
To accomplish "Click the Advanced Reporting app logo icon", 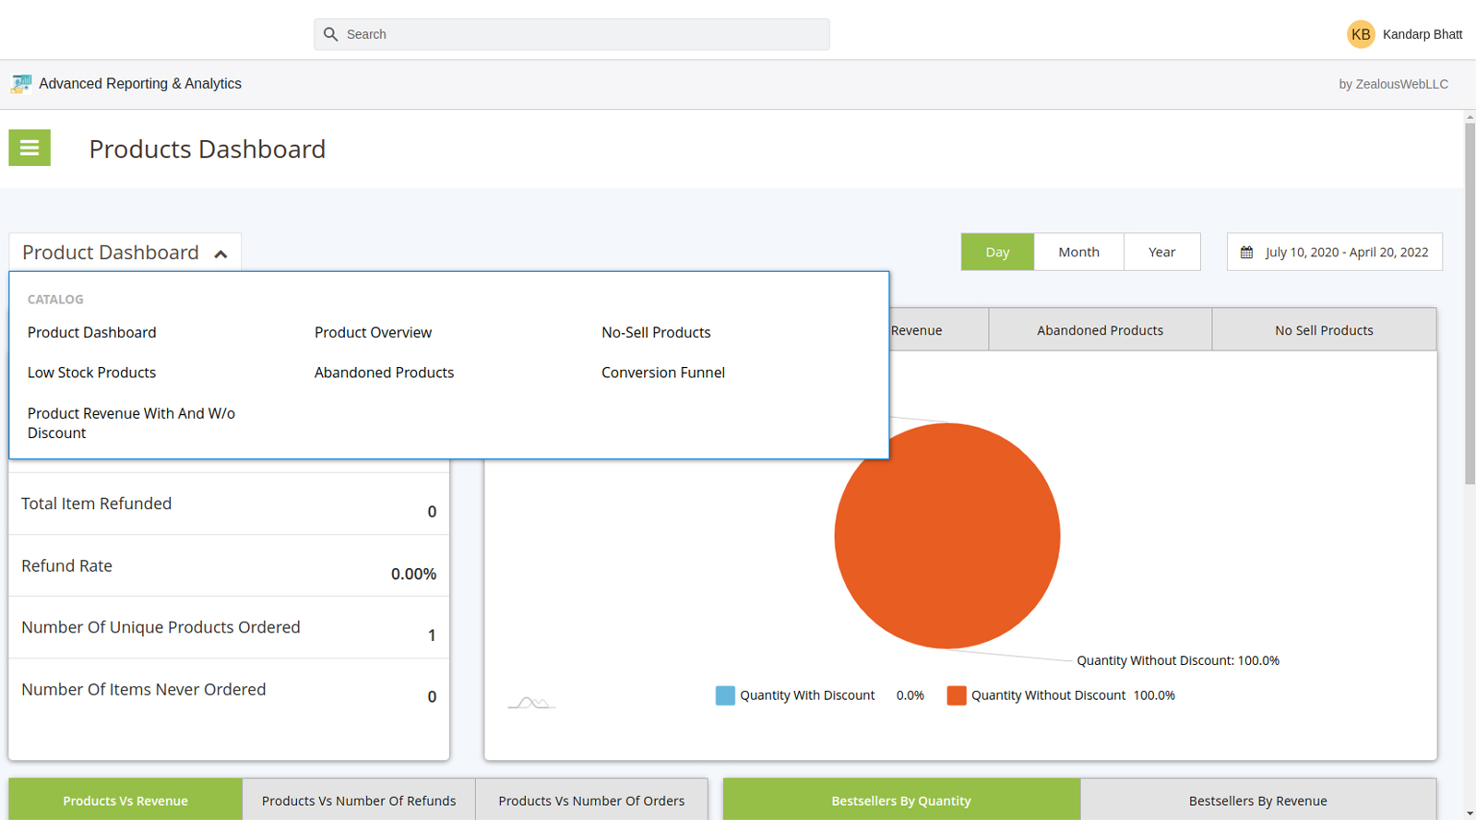I will click(20, 84).
